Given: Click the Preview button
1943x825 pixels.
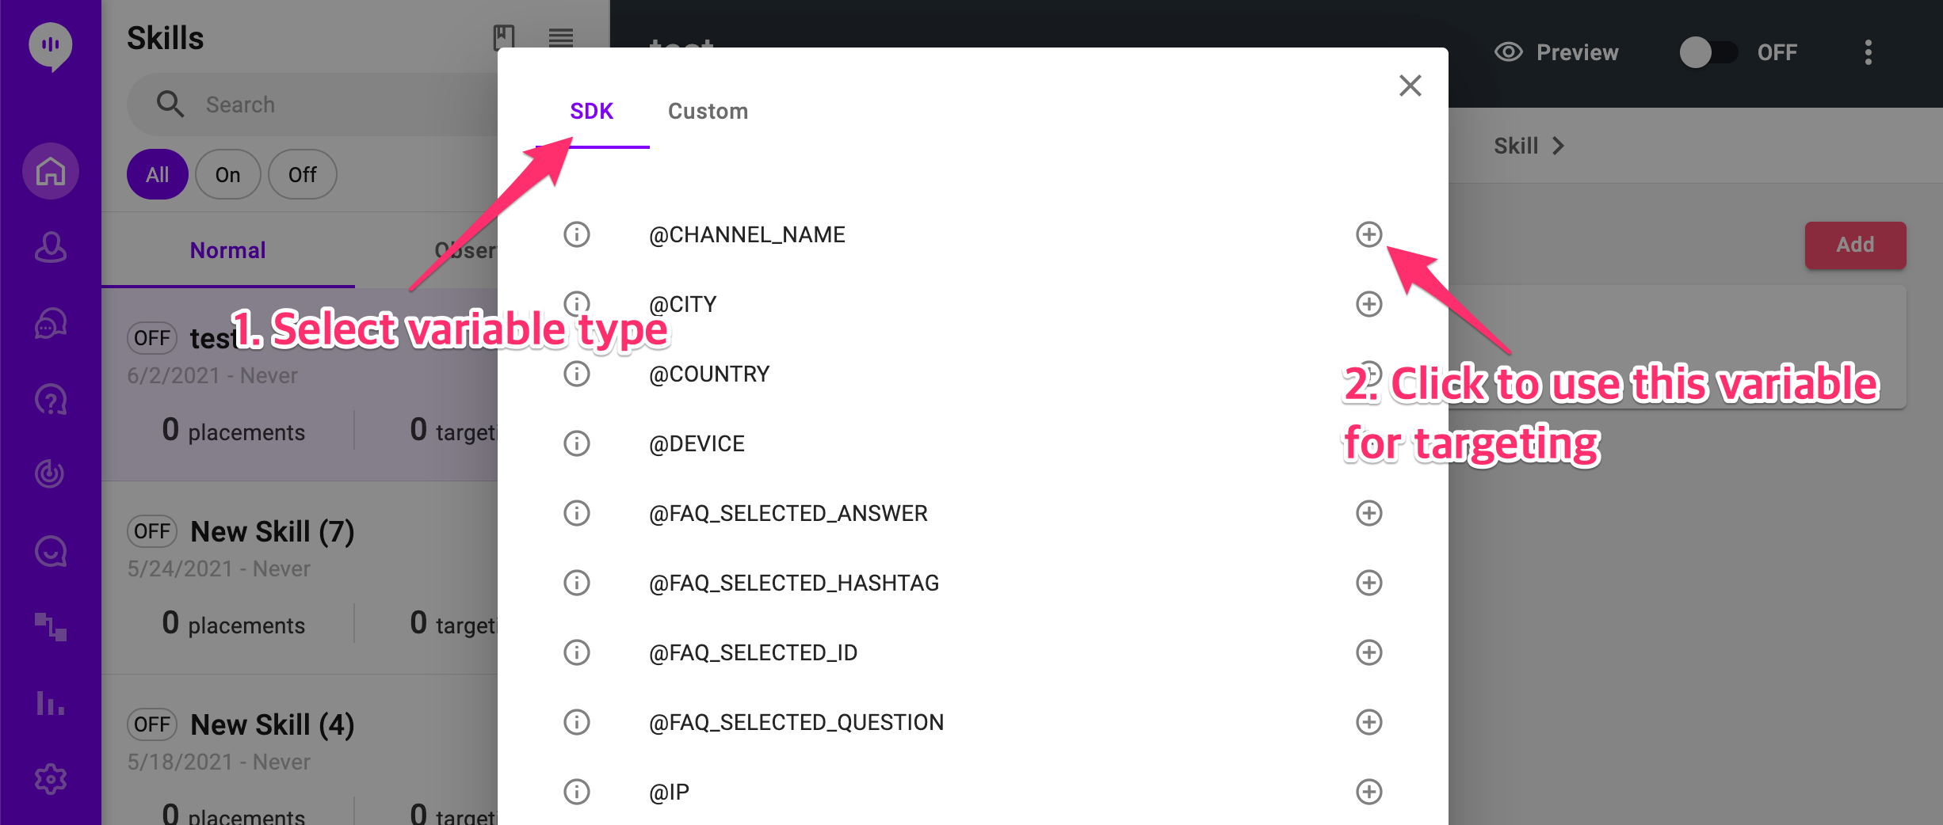Looking at the screenshot, I should pyautogui.click(x=1556, y=52).
